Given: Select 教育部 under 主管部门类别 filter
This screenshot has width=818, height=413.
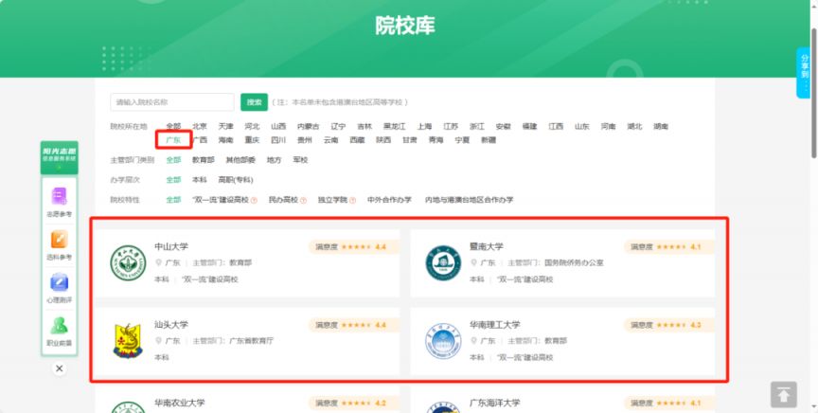Looking at the screenshot, I should [x=204, y=160].
